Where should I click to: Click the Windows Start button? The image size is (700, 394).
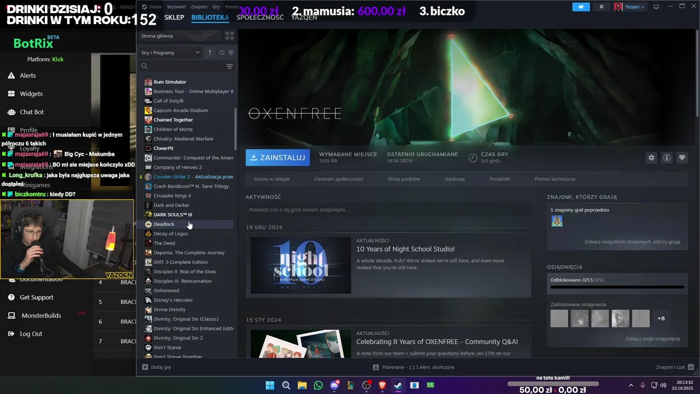point(270,385)
